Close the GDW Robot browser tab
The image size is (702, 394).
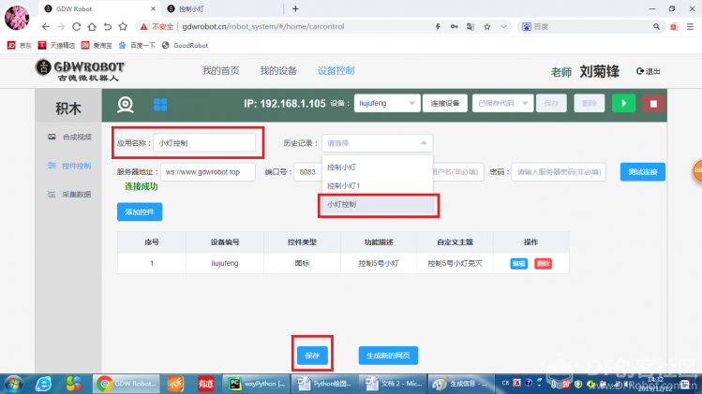tap(153, 8)
